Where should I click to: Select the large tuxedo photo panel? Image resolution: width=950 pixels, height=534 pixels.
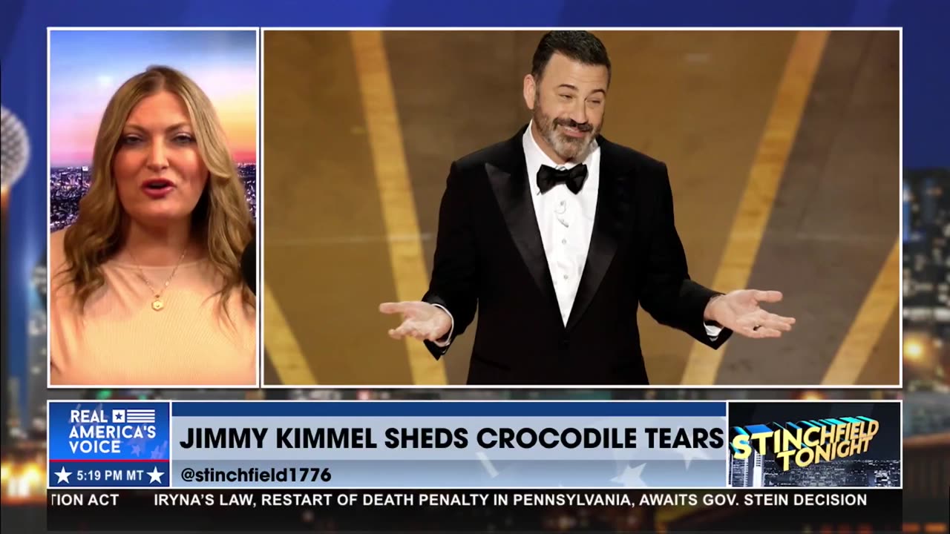click(582, 208)
